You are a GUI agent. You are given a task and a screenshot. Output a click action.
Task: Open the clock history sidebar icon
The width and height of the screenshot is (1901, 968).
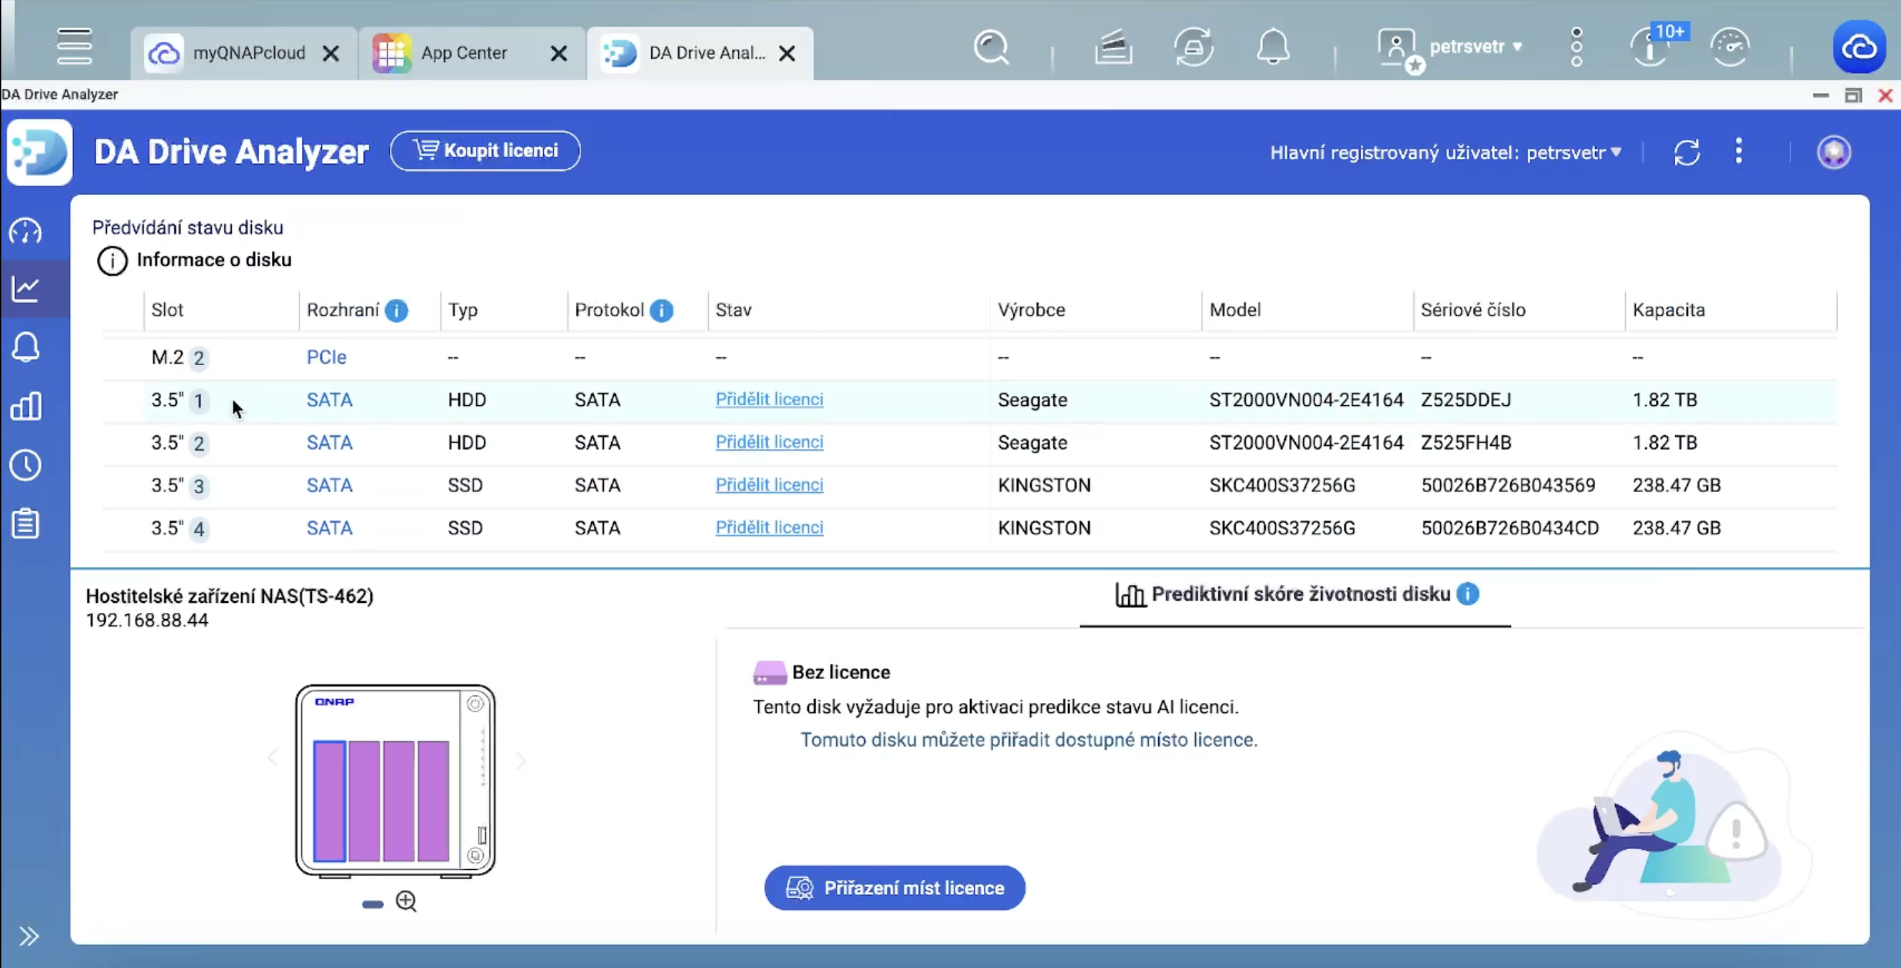[26, 465]
